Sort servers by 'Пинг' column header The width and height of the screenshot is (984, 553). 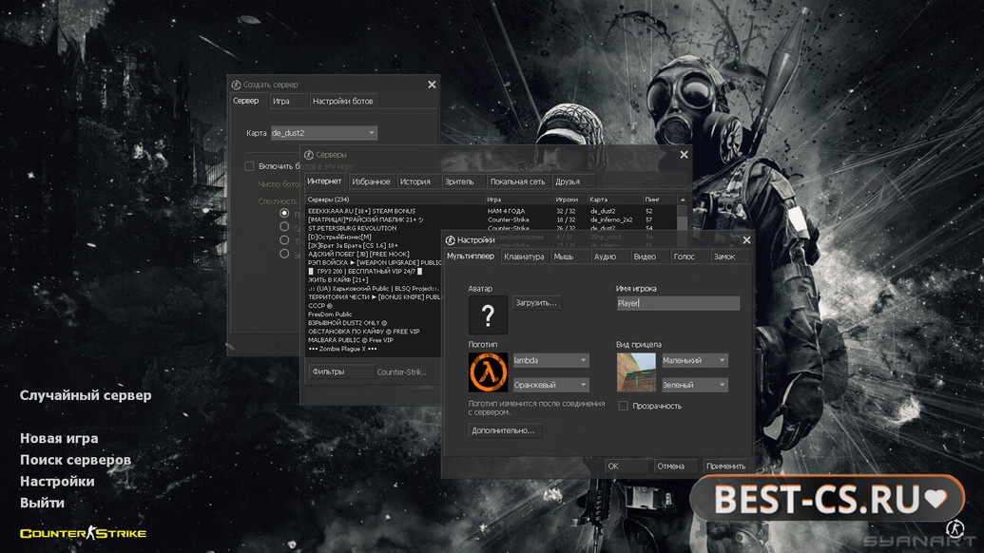coord(660,200)
